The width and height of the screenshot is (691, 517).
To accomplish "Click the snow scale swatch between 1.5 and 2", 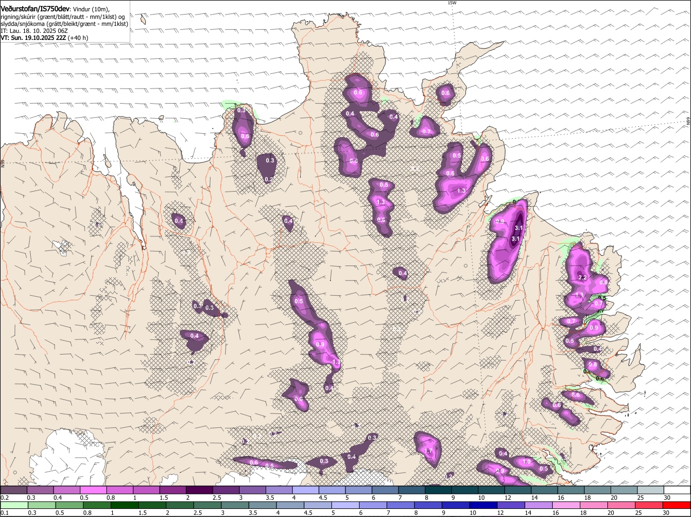I will click(173, 490).
